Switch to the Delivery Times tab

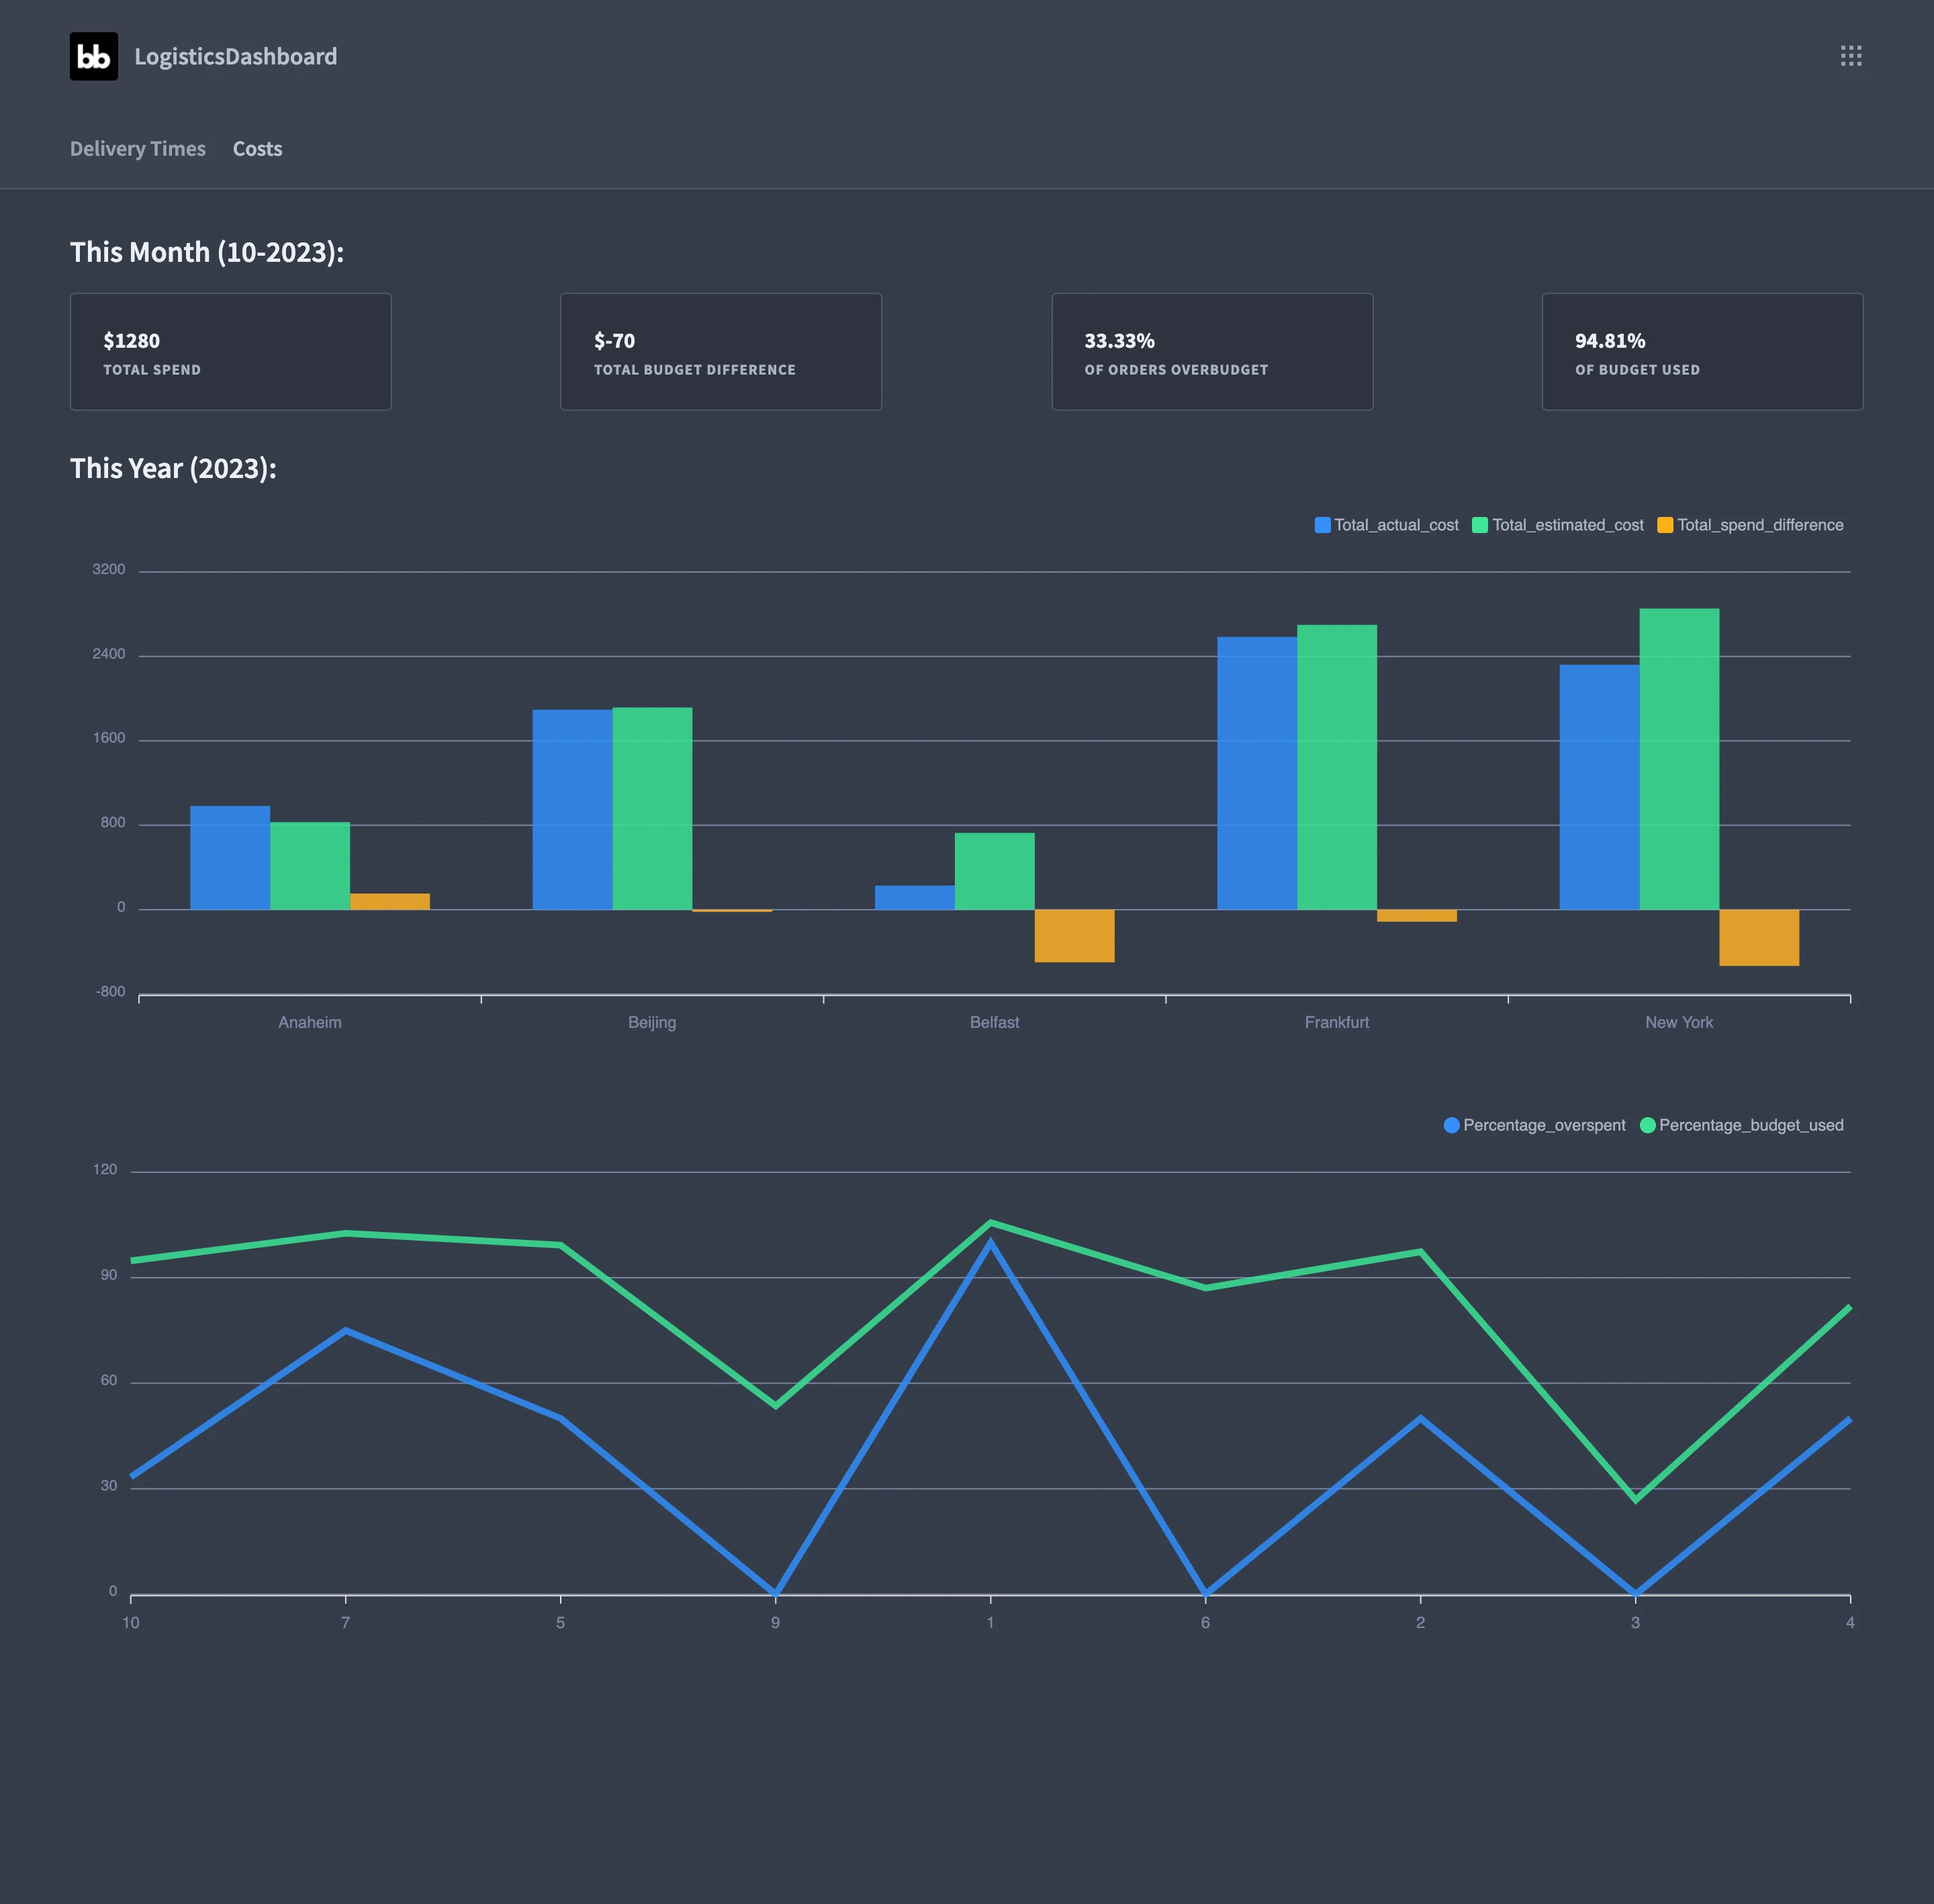(138, 148)
